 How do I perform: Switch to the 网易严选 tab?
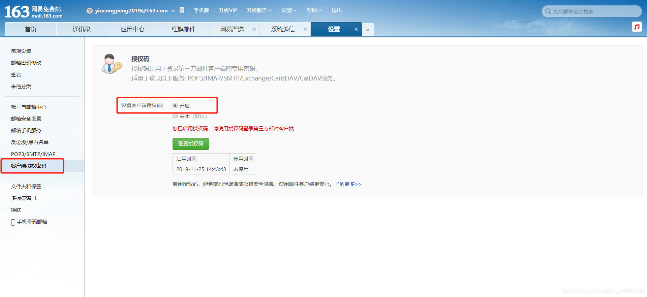(232, 29)
